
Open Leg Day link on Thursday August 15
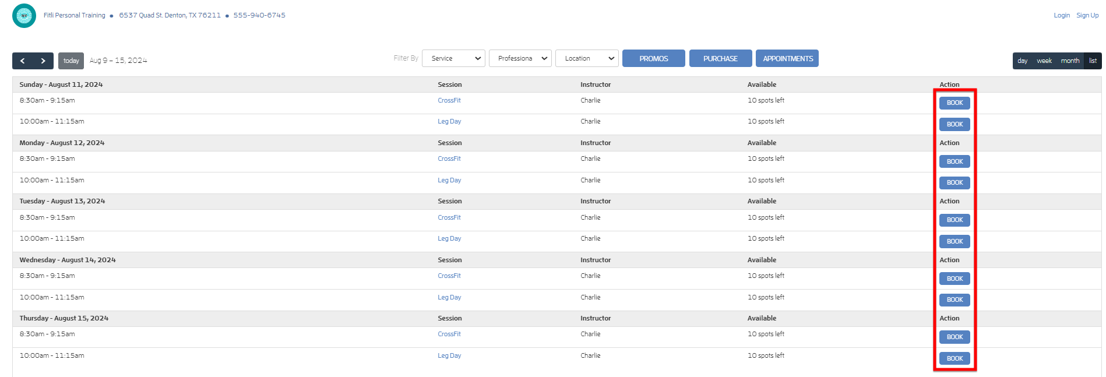click(449, 355)
